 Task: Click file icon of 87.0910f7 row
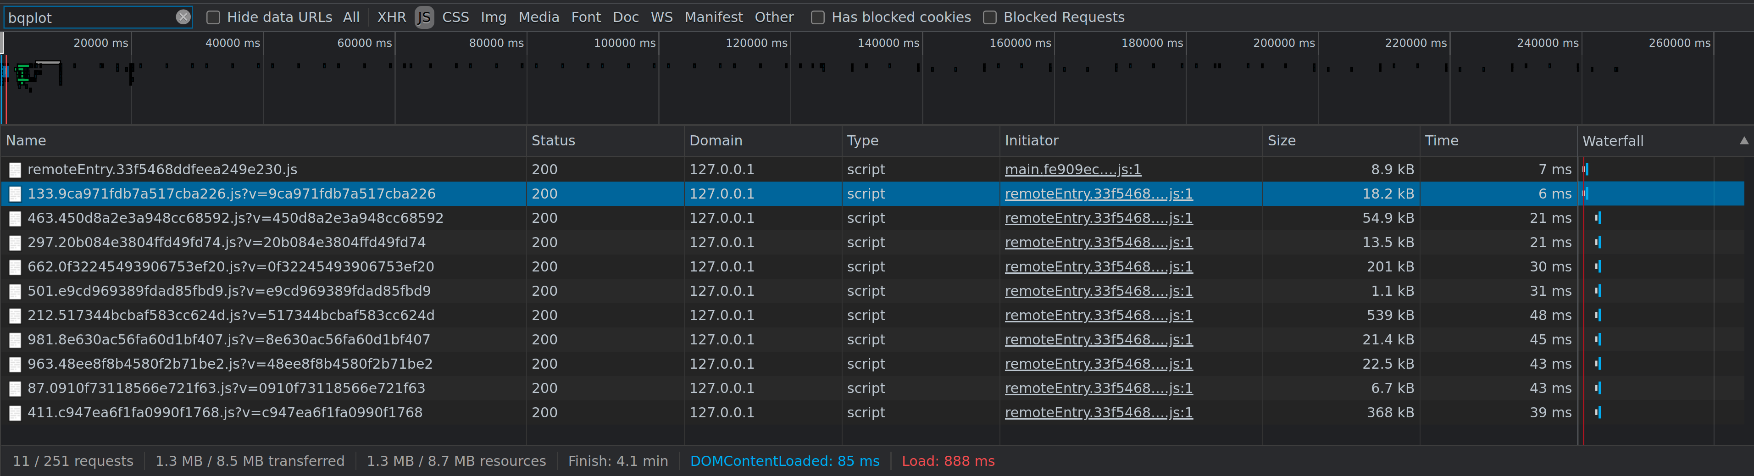point(15,389)
